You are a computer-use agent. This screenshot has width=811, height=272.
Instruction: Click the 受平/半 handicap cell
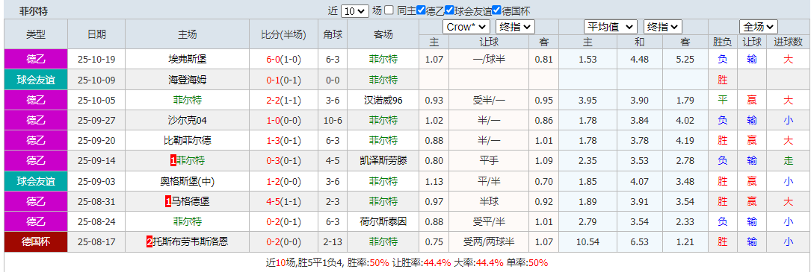pos(489,221)
